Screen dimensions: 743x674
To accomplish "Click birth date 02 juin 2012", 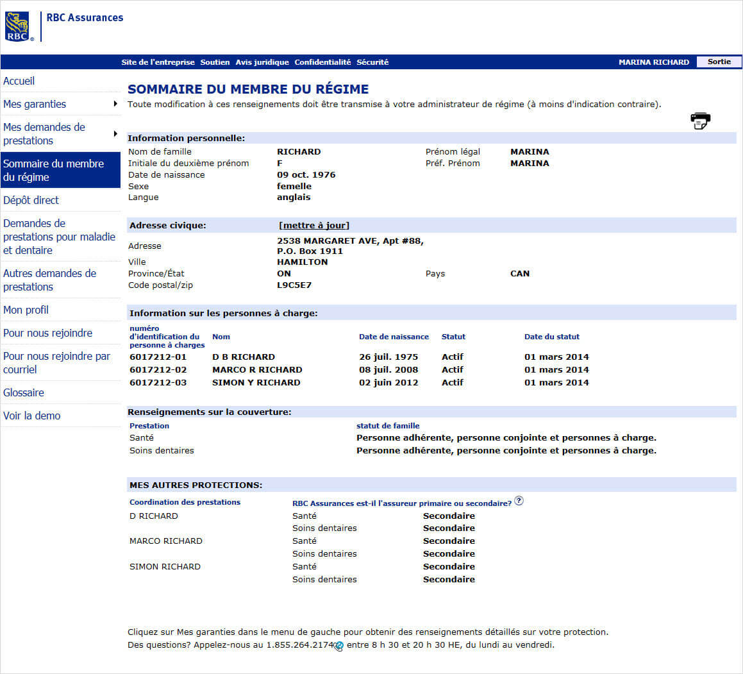I will [388, 382].
